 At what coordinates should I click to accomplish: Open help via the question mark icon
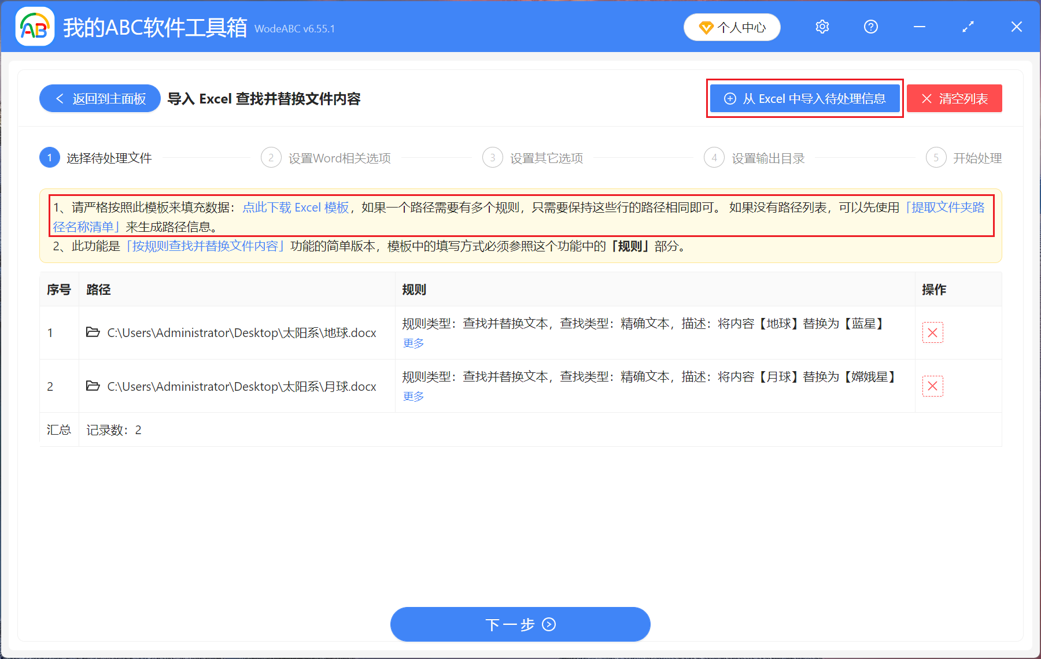coord(870,27)
